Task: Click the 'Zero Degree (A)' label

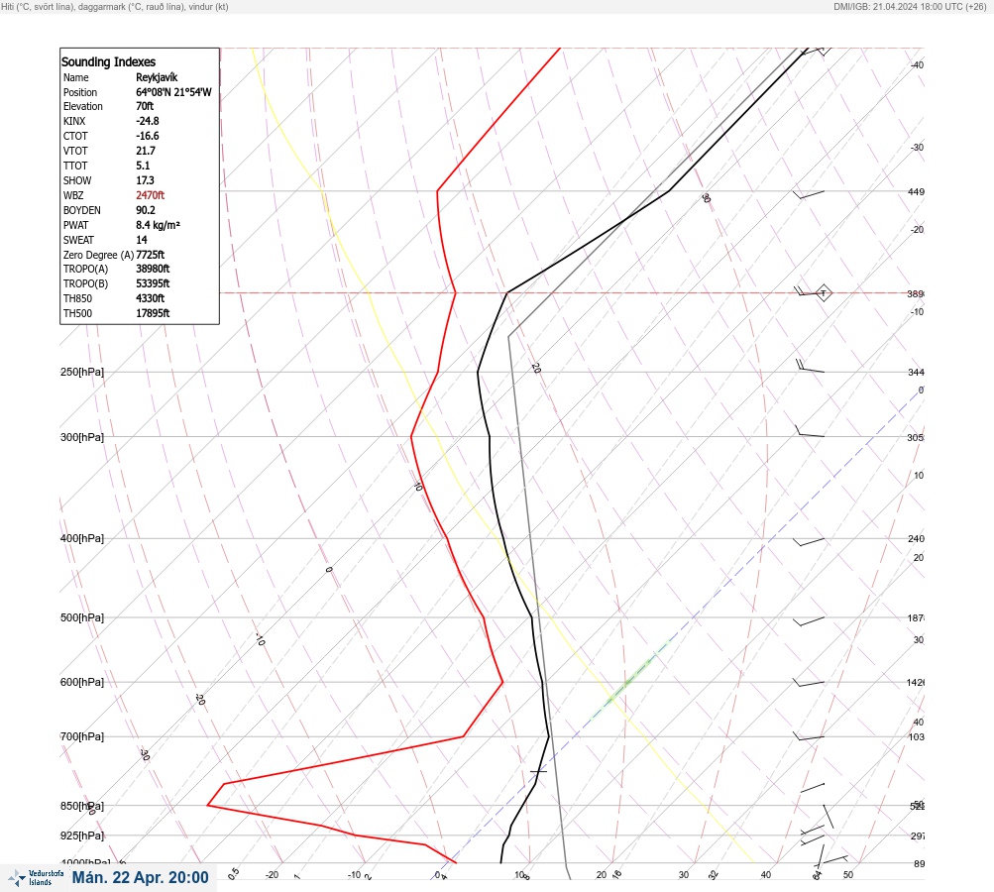Action: [98, 255]
